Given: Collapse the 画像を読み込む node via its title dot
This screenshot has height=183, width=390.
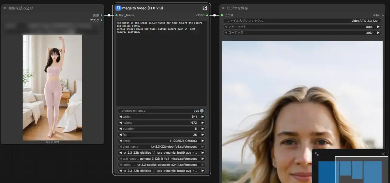Looking at the screenshot, I should [x=5, y=8].
